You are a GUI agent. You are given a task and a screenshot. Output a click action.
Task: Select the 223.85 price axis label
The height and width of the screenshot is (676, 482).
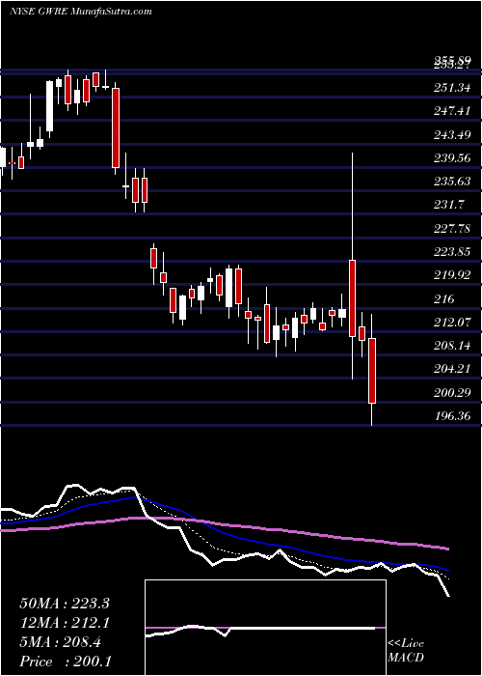click(452, 252)
